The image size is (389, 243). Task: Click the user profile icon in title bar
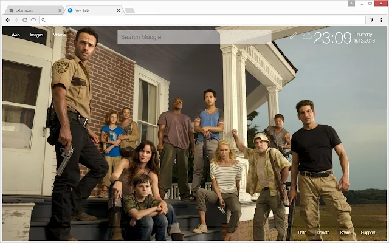[351, 3]
